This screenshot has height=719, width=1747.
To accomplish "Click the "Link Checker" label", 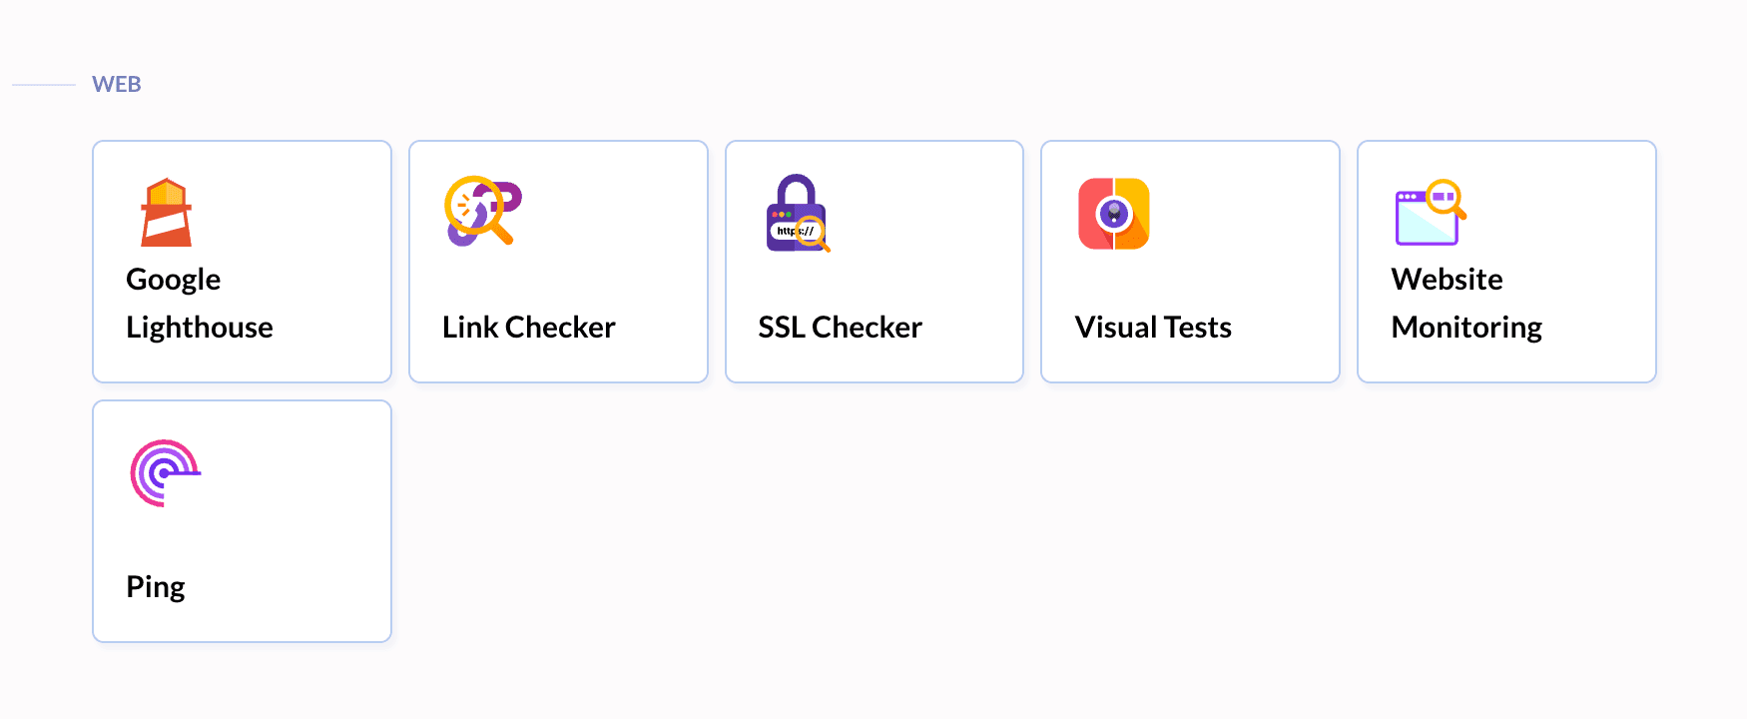I will tap(528, 327).
